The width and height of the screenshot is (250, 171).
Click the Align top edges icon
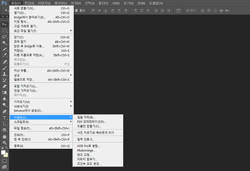tap(93, 11)
